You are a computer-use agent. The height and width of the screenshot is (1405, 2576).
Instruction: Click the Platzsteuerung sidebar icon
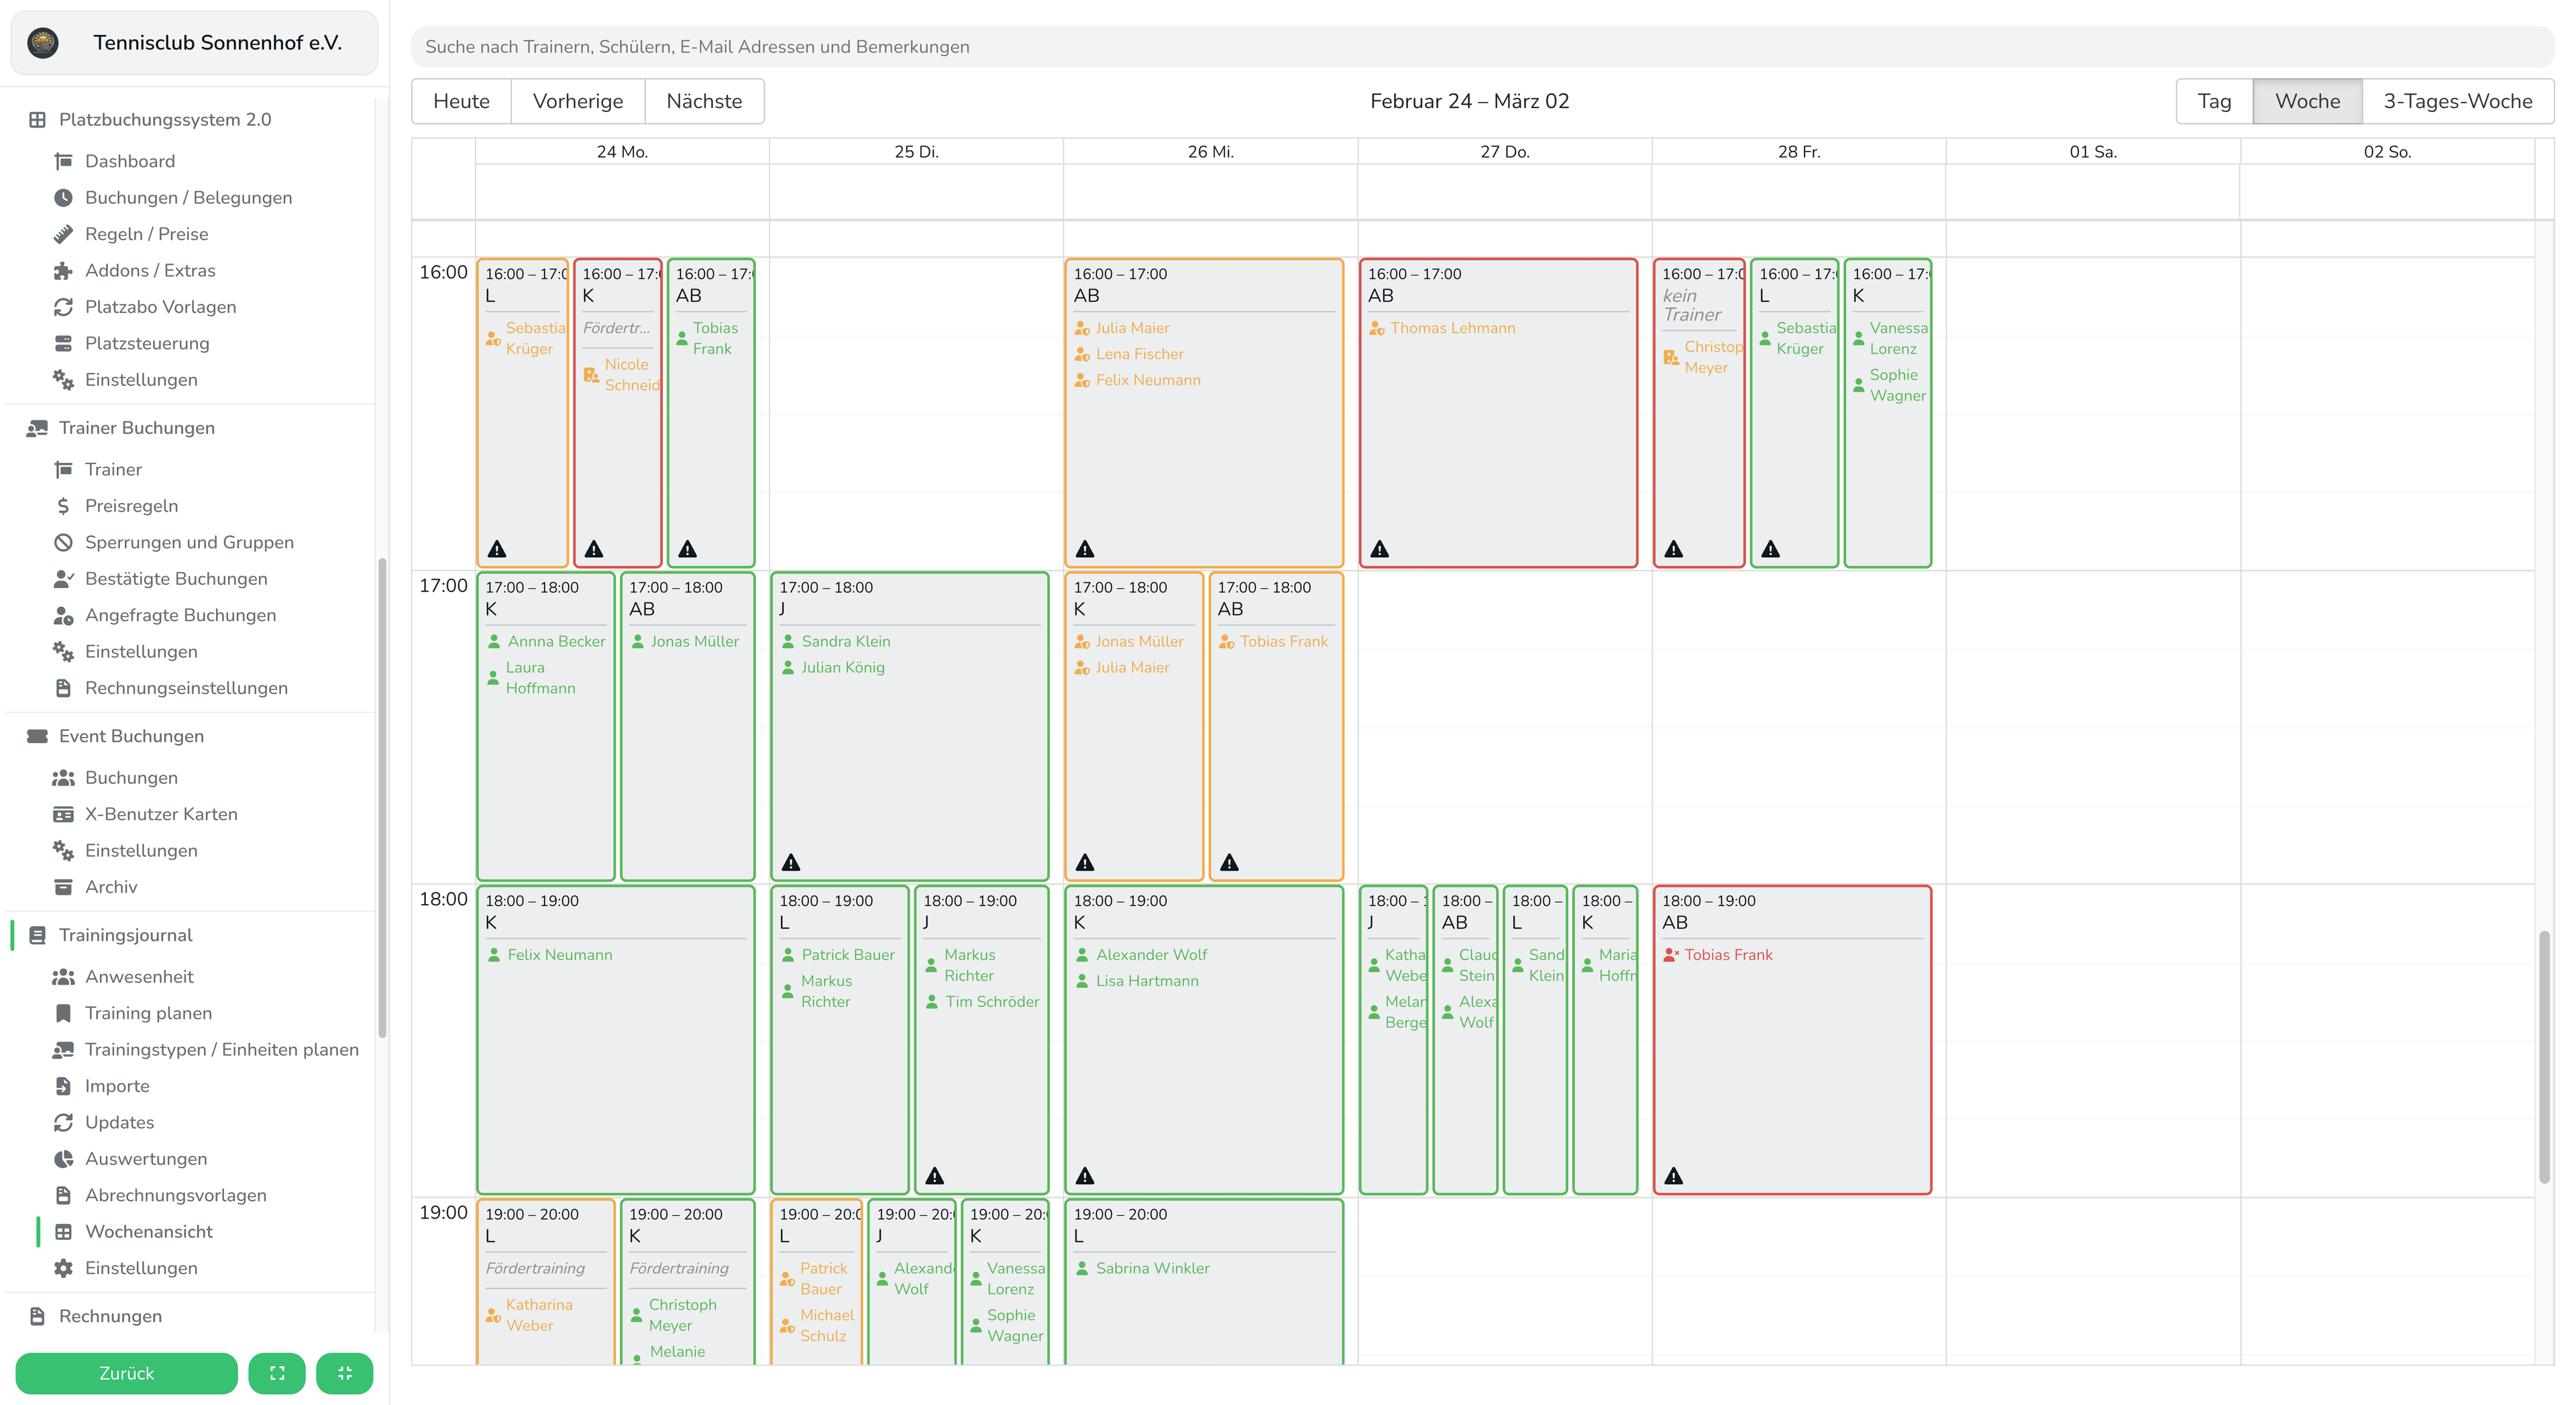63,343
